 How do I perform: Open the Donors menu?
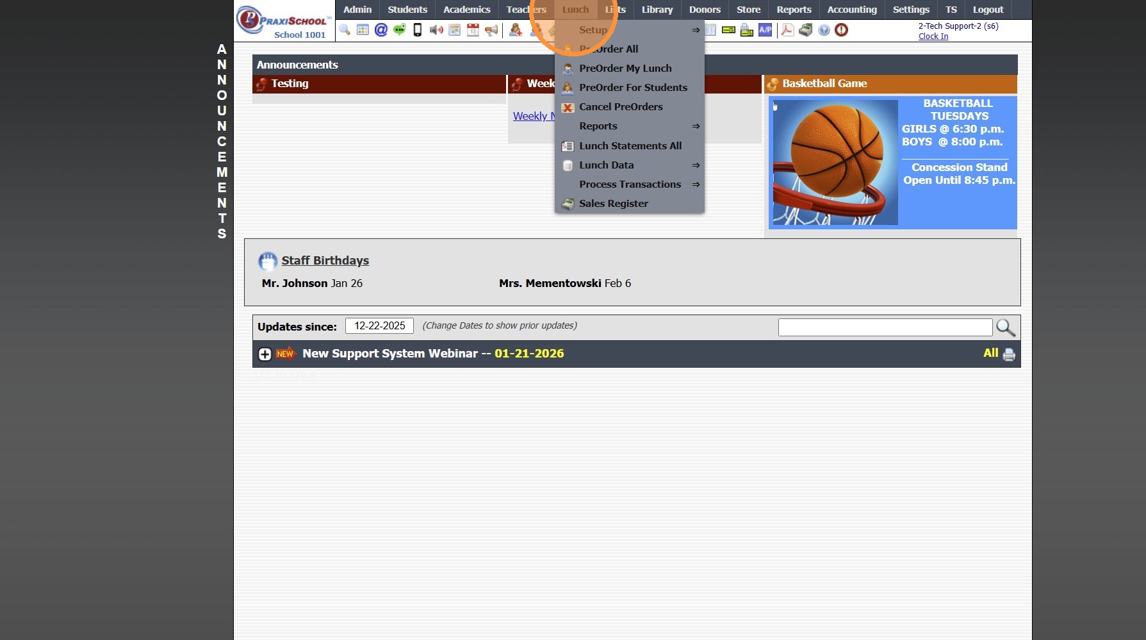(x=705, y=10)
